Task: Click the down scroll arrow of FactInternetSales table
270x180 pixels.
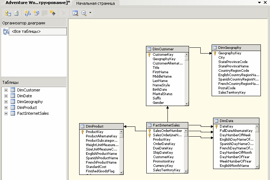Action: tap(186, 171)
